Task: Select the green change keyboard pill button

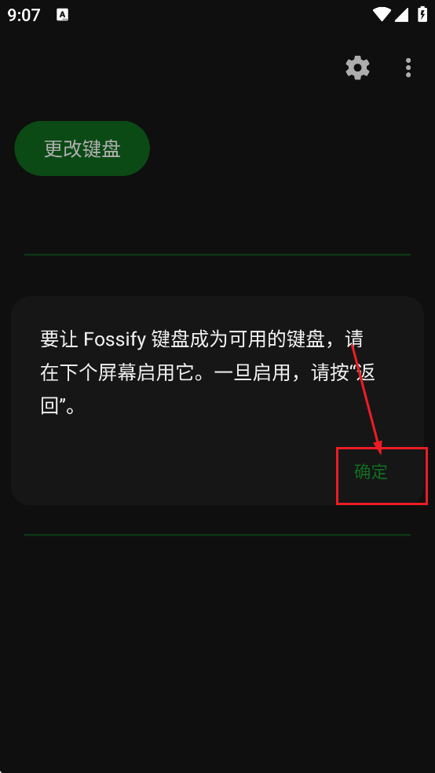Action: click(x=82, y=148)
